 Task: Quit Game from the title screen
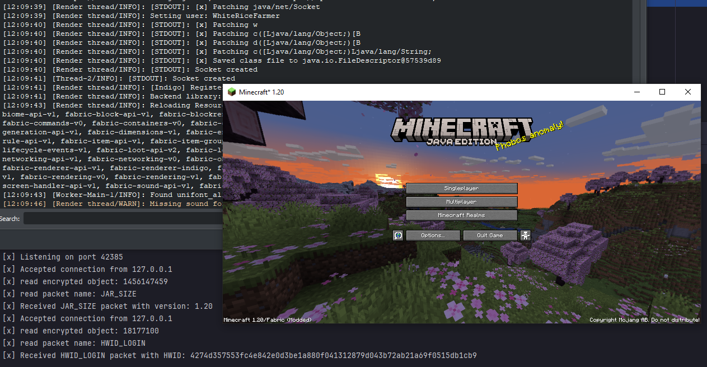(490, 236)
